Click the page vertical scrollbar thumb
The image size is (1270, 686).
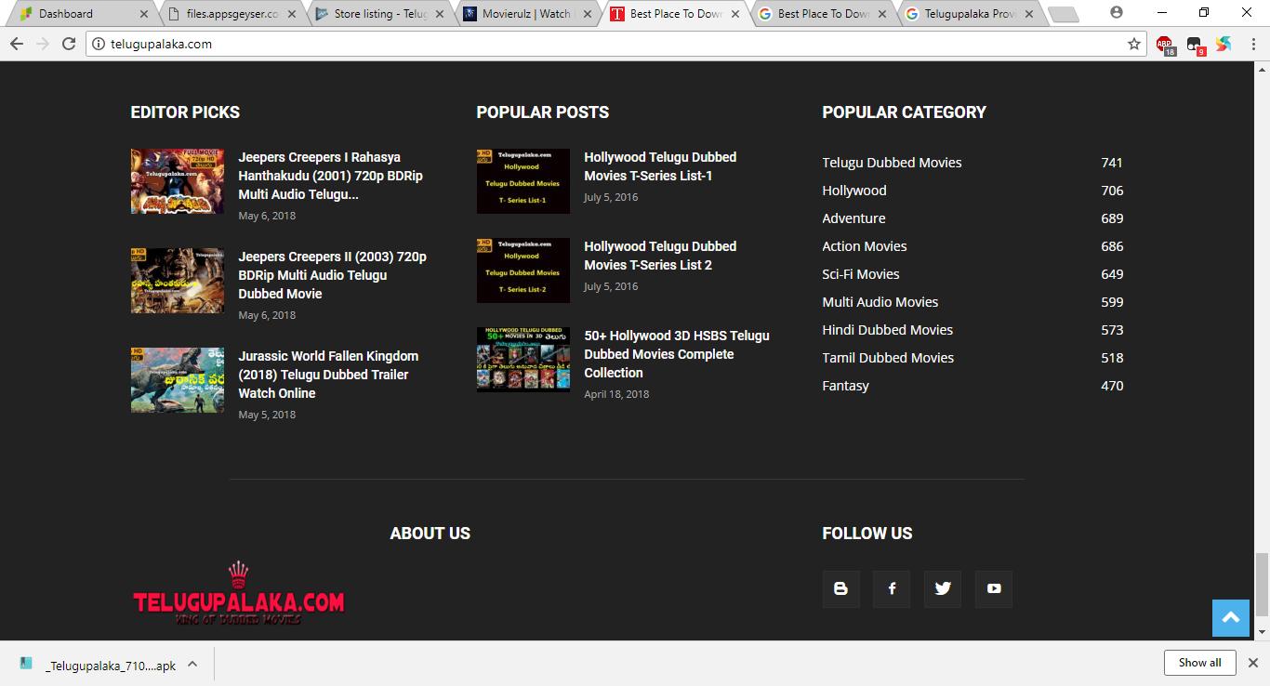tap(1262, 584)
